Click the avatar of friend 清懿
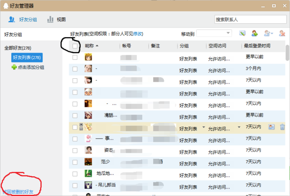290x196 pixels. click(88, 115)
